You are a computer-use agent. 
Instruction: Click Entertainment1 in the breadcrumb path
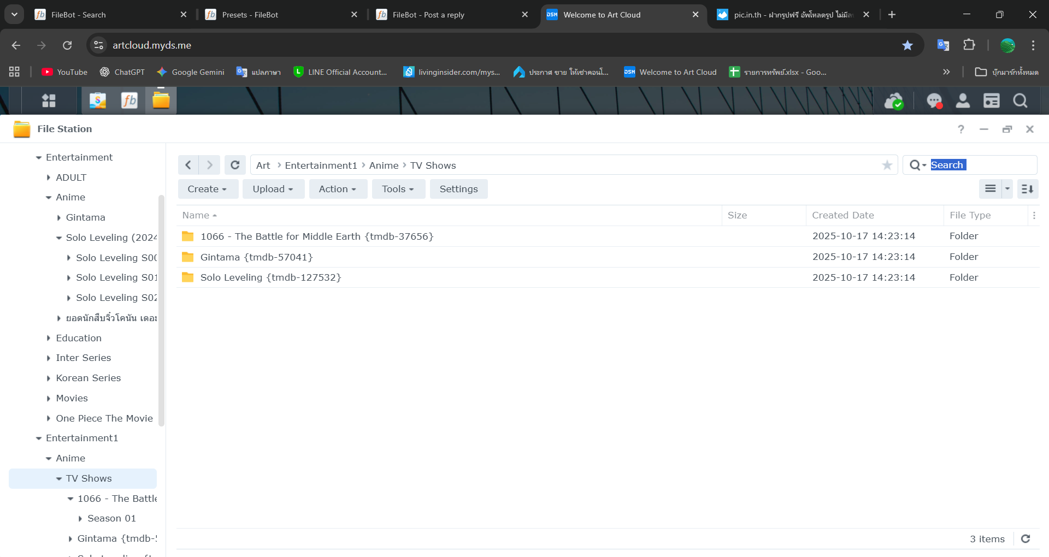[321, 165]
